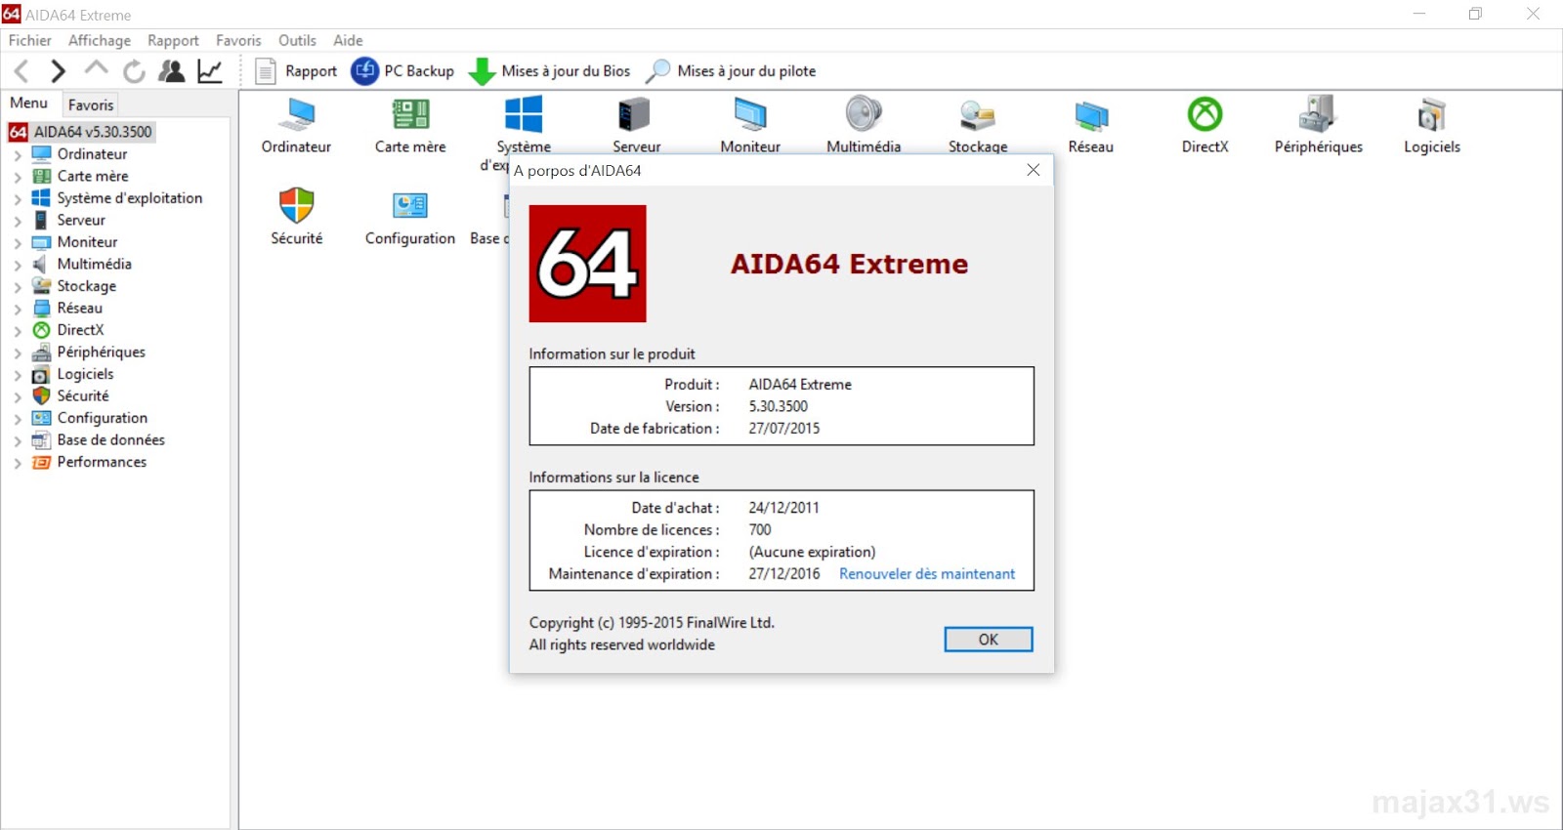Launch PC Backup from toolbar
The height and width of the screenshot is (830, 1563).
click(x=402, y=71)
